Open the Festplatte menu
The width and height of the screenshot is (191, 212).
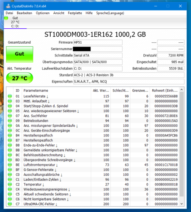[75, 13]
